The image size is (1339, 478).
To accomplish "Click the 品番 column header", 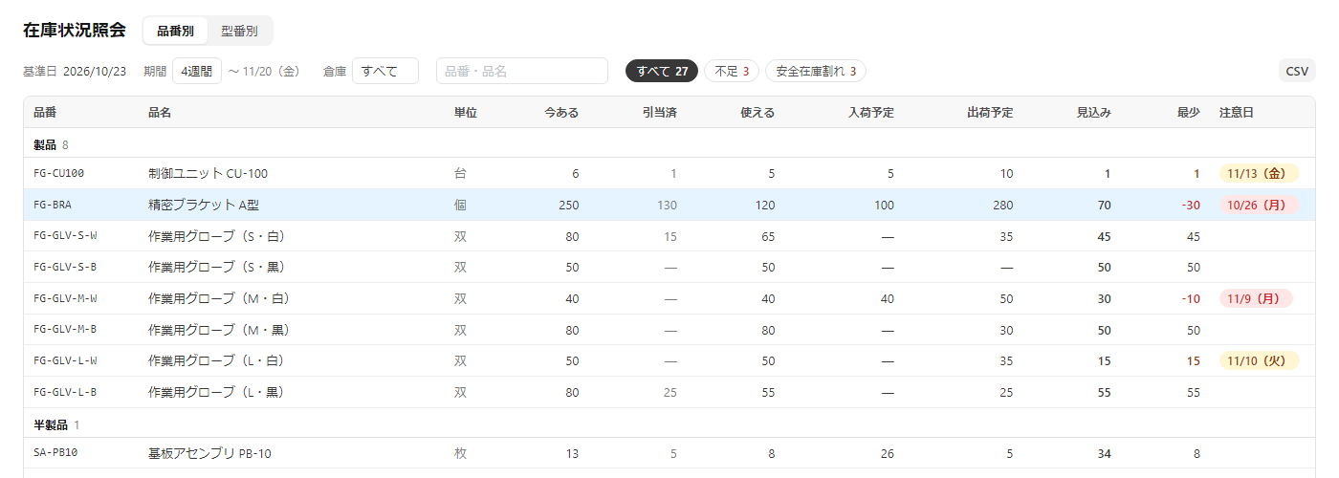I will point(45,113).
